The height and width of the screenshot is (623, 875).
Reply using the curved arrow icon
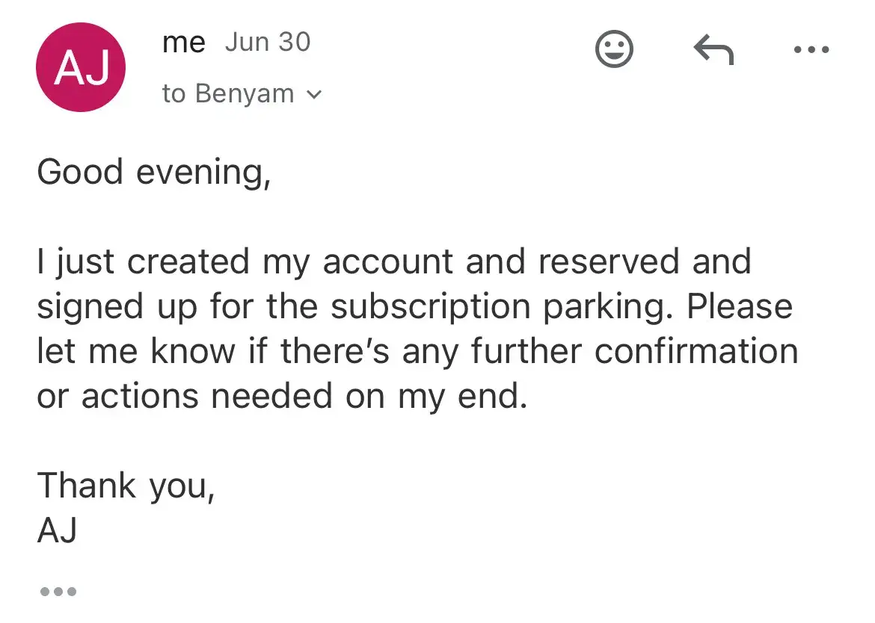(x=713, y=49)
